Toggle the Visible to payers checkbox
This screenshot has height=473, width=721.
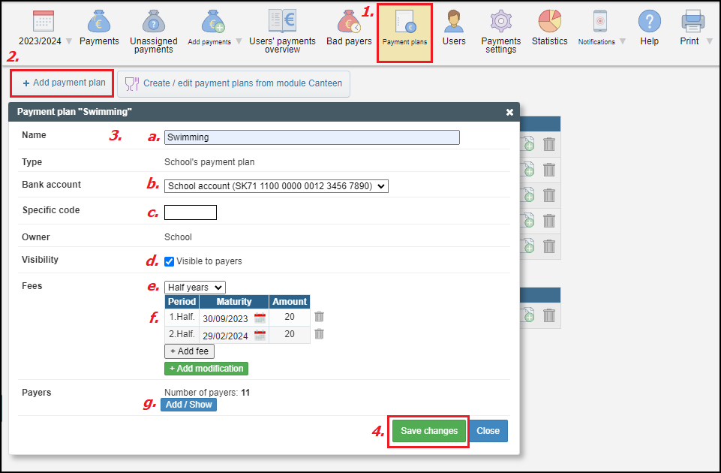tap(170, 261)
